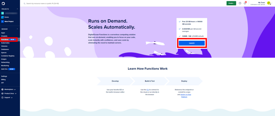Viewport: 275px width, 116px height.
Task: Open Spaces in the sidebar
Action: click(x=4, y=53)
